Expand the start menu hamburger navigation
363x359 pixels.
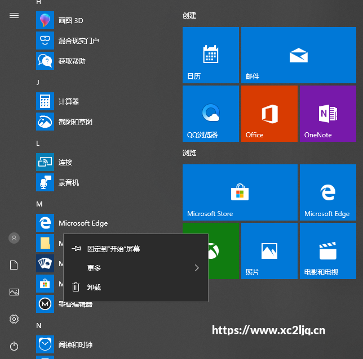click(x=14, y=16)
